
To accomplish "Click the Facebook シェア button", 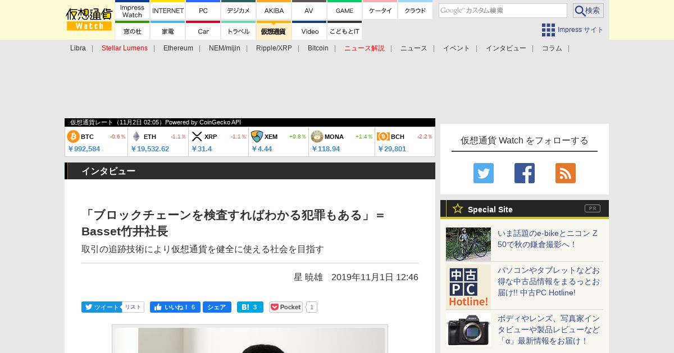I will click(x=217, y=307).
